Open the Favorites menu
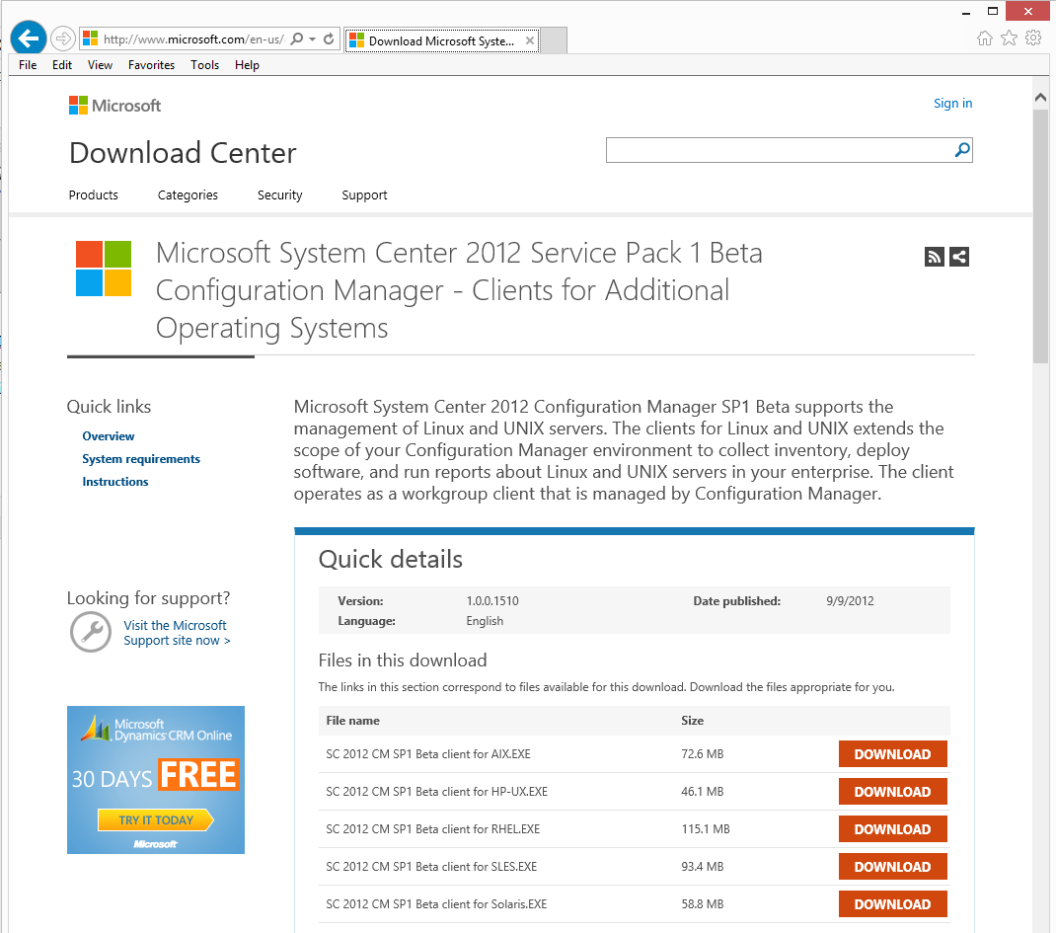Image resolution: width=1056 pixels, height=933 pixels. (x=152, y=65)
